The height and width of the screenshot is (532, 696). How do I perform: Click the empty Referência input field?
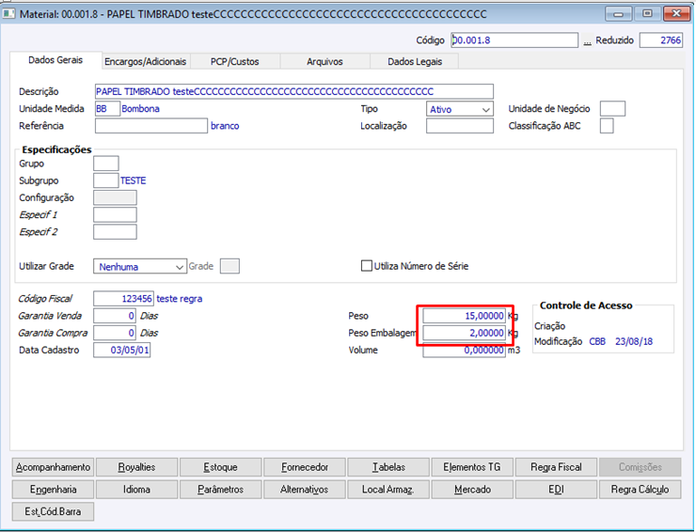(150, 126)
